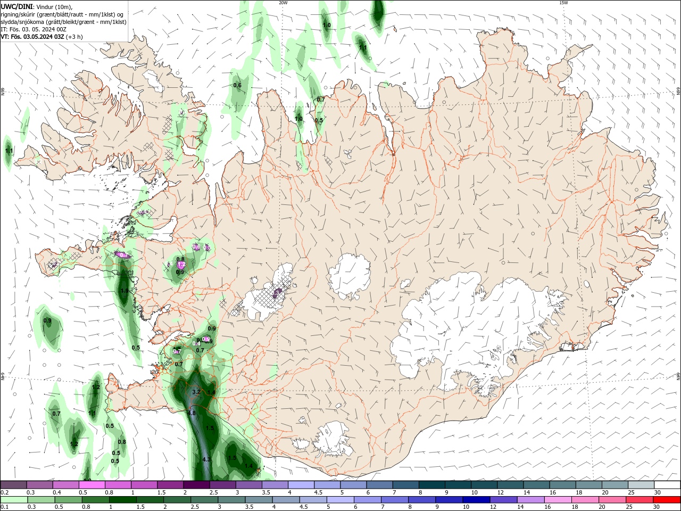Click the 'slydda/snjókoma' legend description line
Viewport: 681px width, 511px height.
[64, 22]
